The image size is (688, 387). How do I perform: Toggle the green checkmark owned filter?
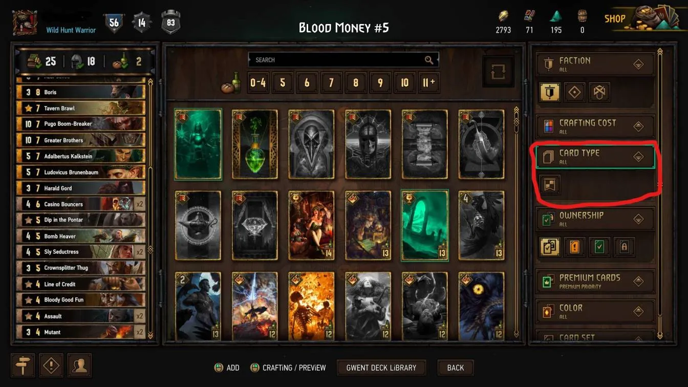[x=599, y=247]
